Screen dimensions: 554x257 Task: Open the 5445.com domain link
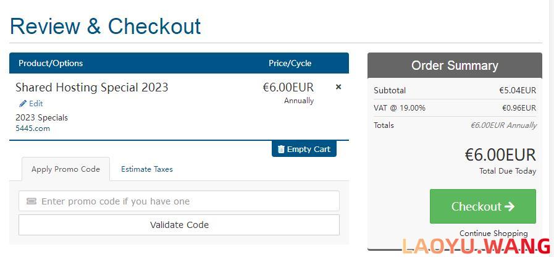[x=33, y=128]
